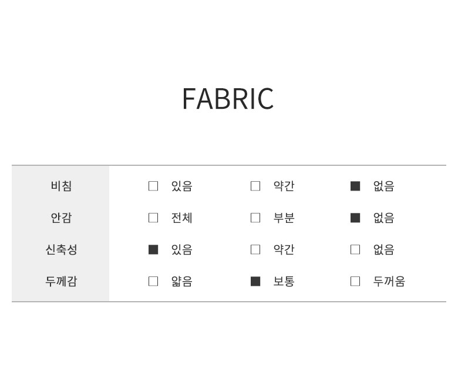Click the 안감 row header
Image resolution: width=458 pixels, height=387 pixels.
[61, 218]
